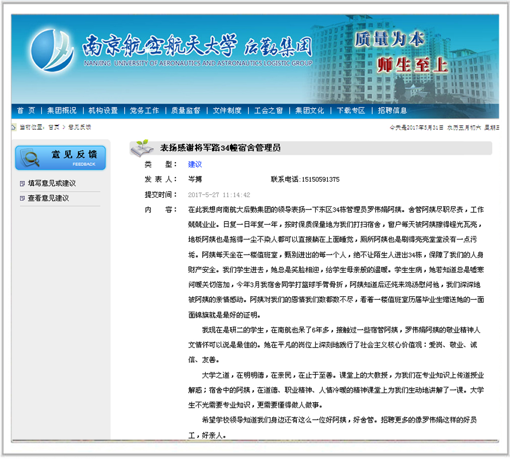Click the bullet icon beside 填写意见或建议
The width and height of the screenshot is (510, 459).
click(x=22, y=184)
